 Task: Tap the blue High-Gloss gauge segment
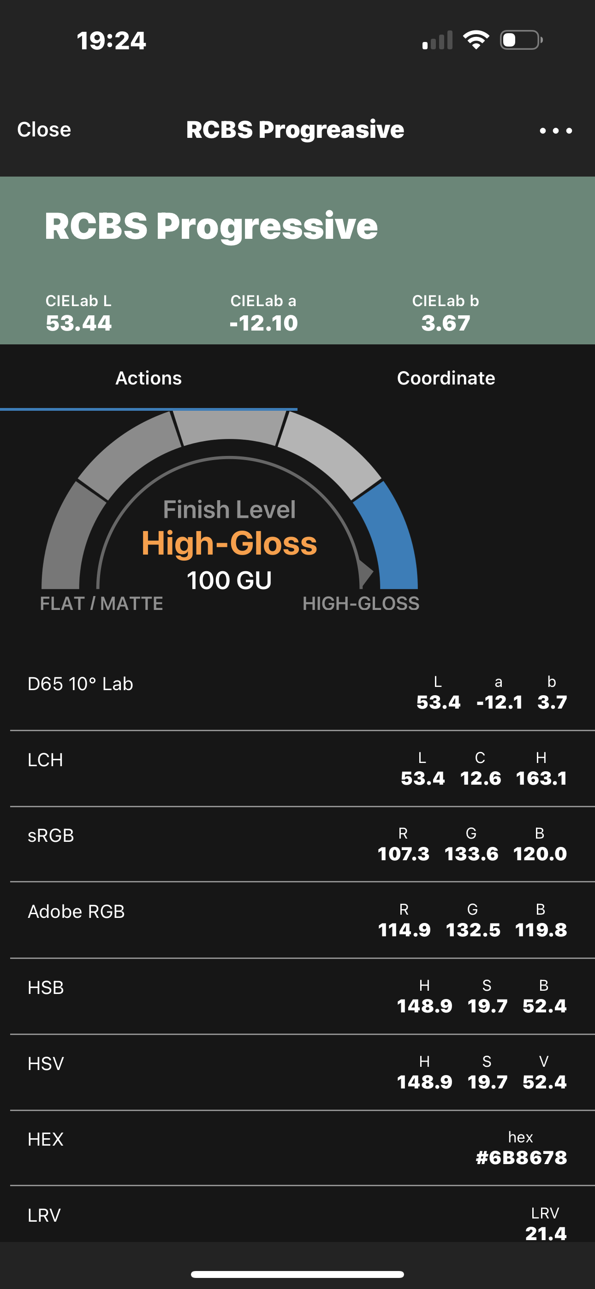coord(391,535)
